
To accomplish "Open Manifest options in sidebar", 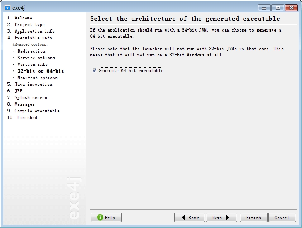I will pyautogui.click(x=37, y=78).
